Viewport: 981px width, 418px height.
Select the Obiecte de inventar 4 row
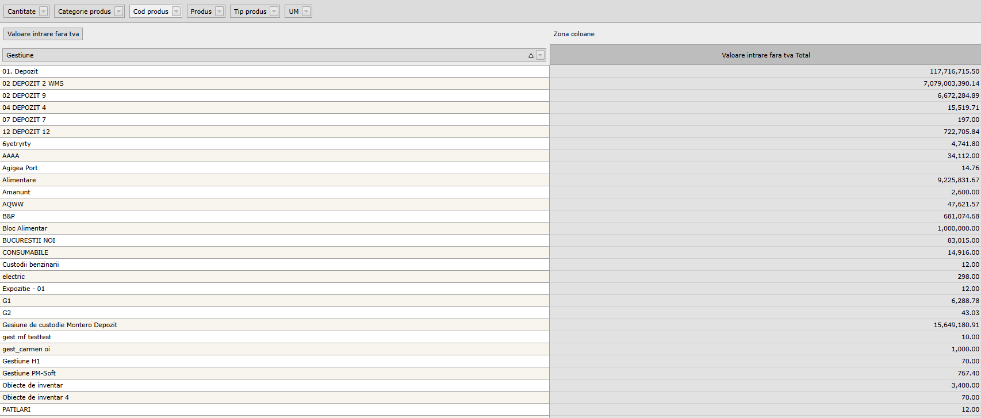pos(36,397)
